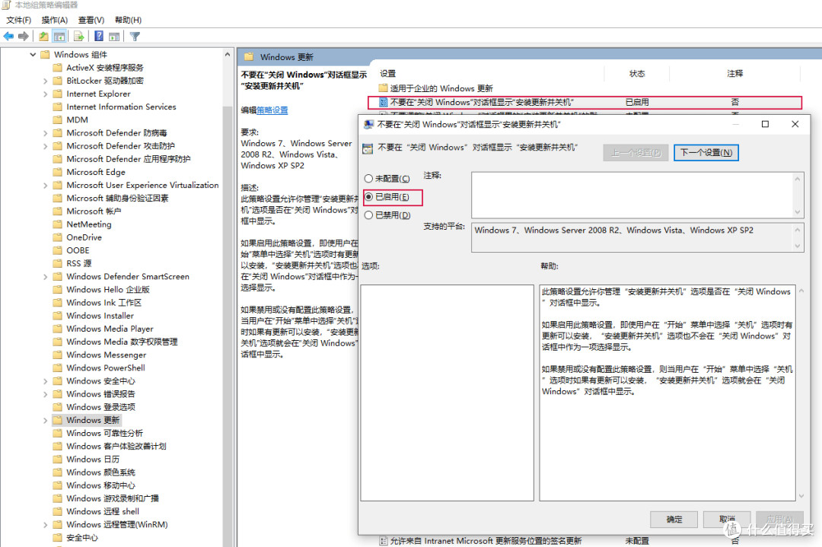Click the 取消 button
Viewport: 822px width, 547px height.
(727, 519)
